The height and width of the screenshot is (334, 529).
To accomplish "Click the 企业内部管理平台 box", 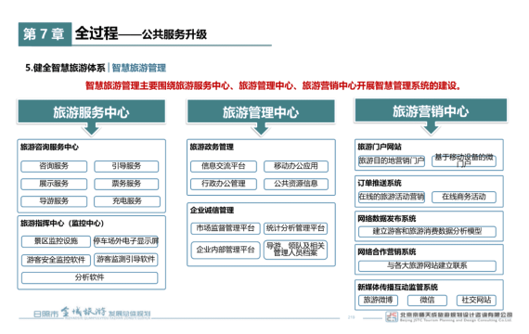I will coord(226,250).
